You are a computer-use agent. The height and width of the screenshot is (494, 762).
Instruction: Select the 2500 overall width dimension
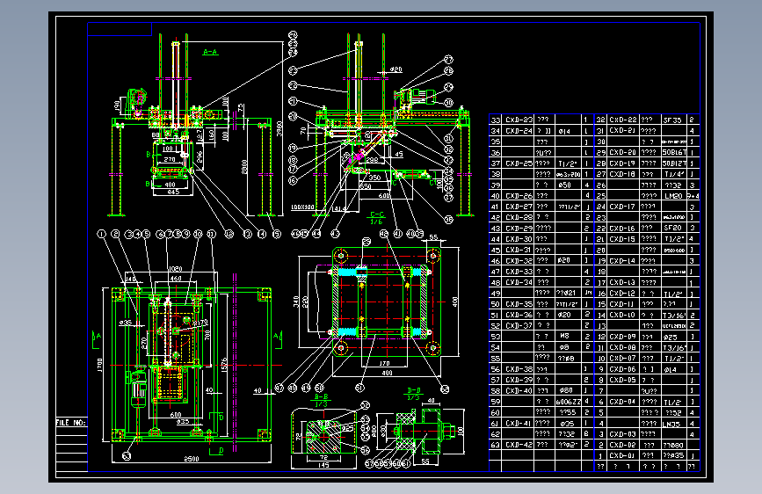coord(191,459)
